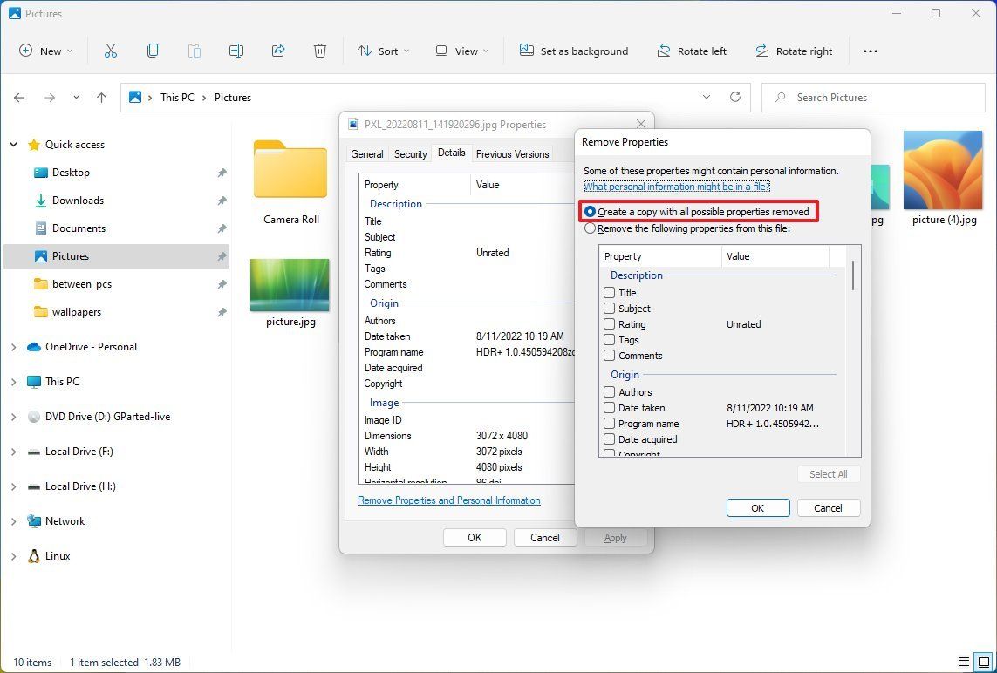Select the Remove the following properties radio button
The width and height of the screenshot is (997, 673).
pos(590,228)
